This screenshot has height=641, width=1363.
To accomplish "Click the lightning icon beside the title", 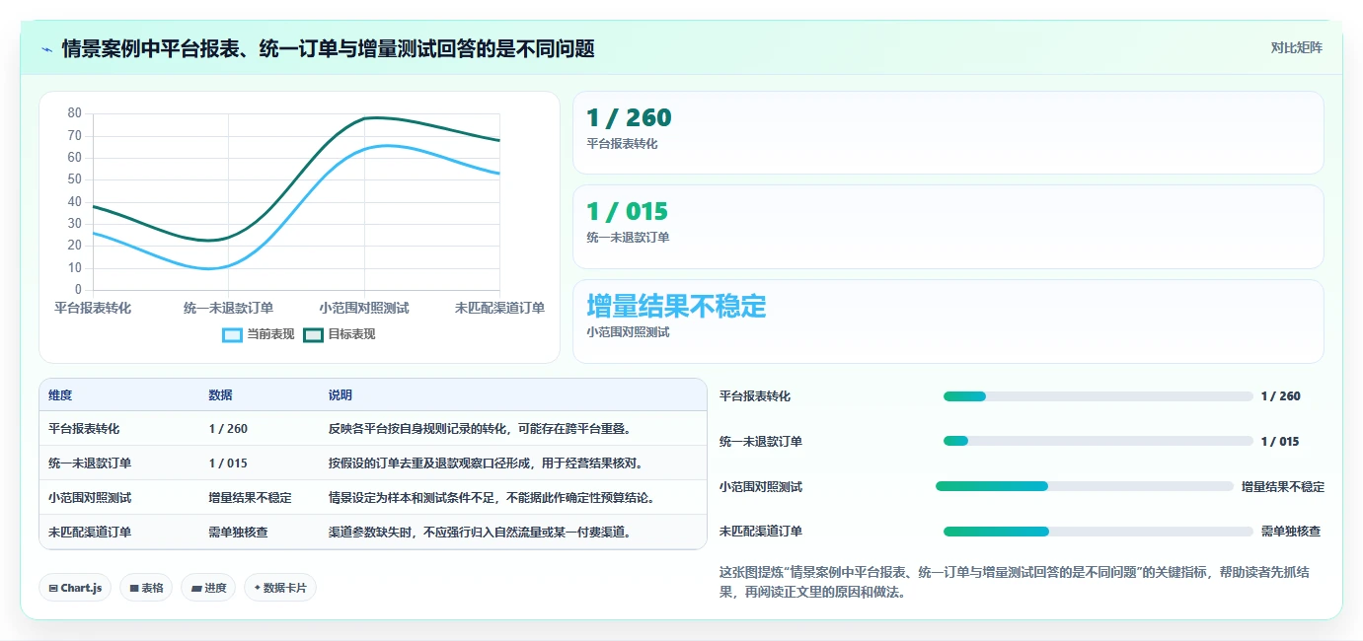I will [46, 48].
